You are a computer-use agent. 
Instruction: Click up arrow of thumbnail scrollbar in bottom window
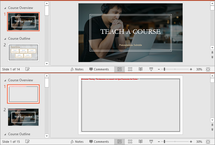coord(47,76)
